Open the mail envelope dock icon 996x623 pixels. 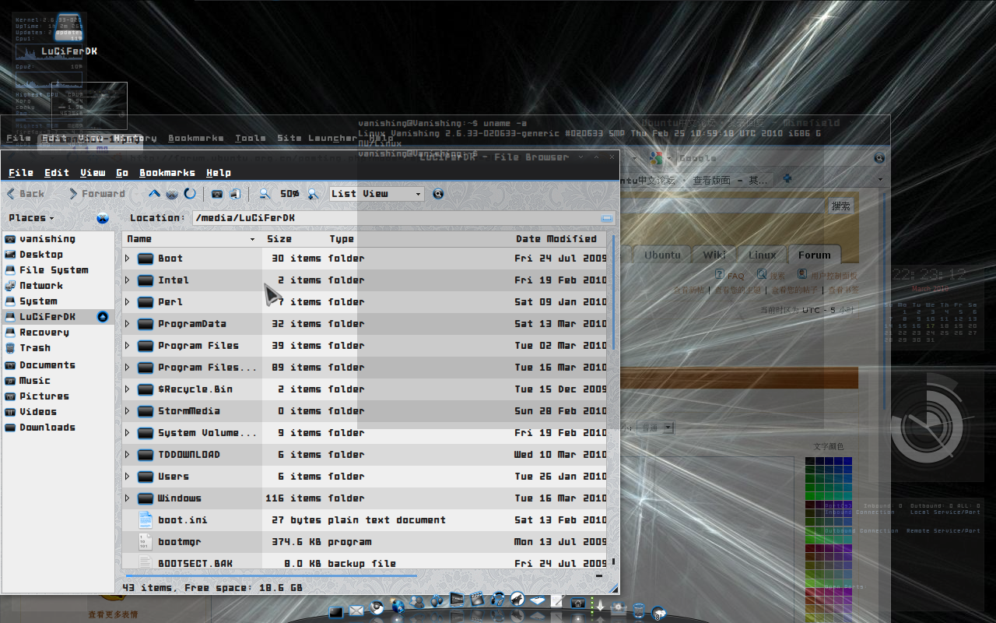click(x=356, y=611)
